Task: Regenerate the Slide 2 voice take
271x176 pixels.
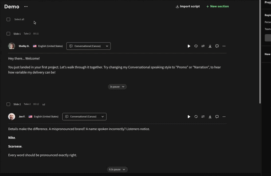Action: [x=196, y=117]
